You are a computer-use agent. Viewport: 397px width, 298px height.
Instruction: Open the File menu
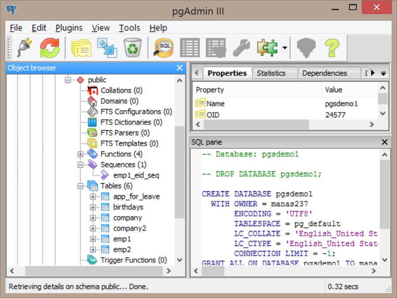[x=16, y=28]
